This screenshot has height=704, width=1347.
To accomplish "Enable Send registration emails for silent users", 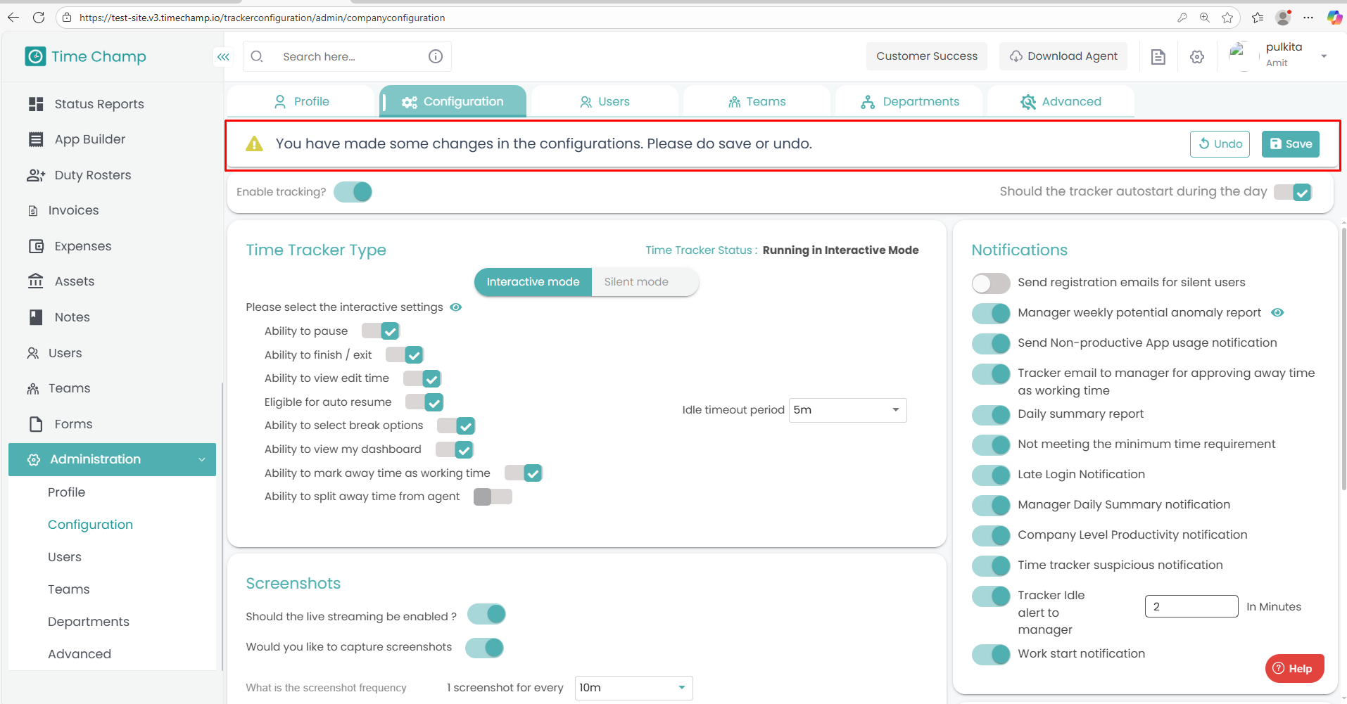I will click(x=991, y=283).
